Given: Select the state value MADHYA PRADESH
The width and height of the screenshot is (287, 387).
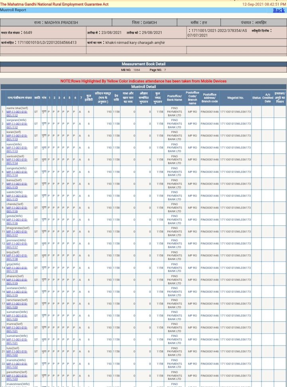Looking at the screenshot, I should pos(61,22).
